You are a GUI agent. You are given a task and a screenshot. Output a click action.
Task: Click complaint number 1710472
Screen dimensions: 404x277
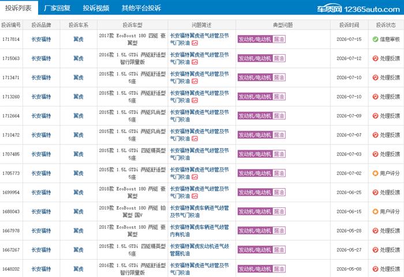(11, 135)
